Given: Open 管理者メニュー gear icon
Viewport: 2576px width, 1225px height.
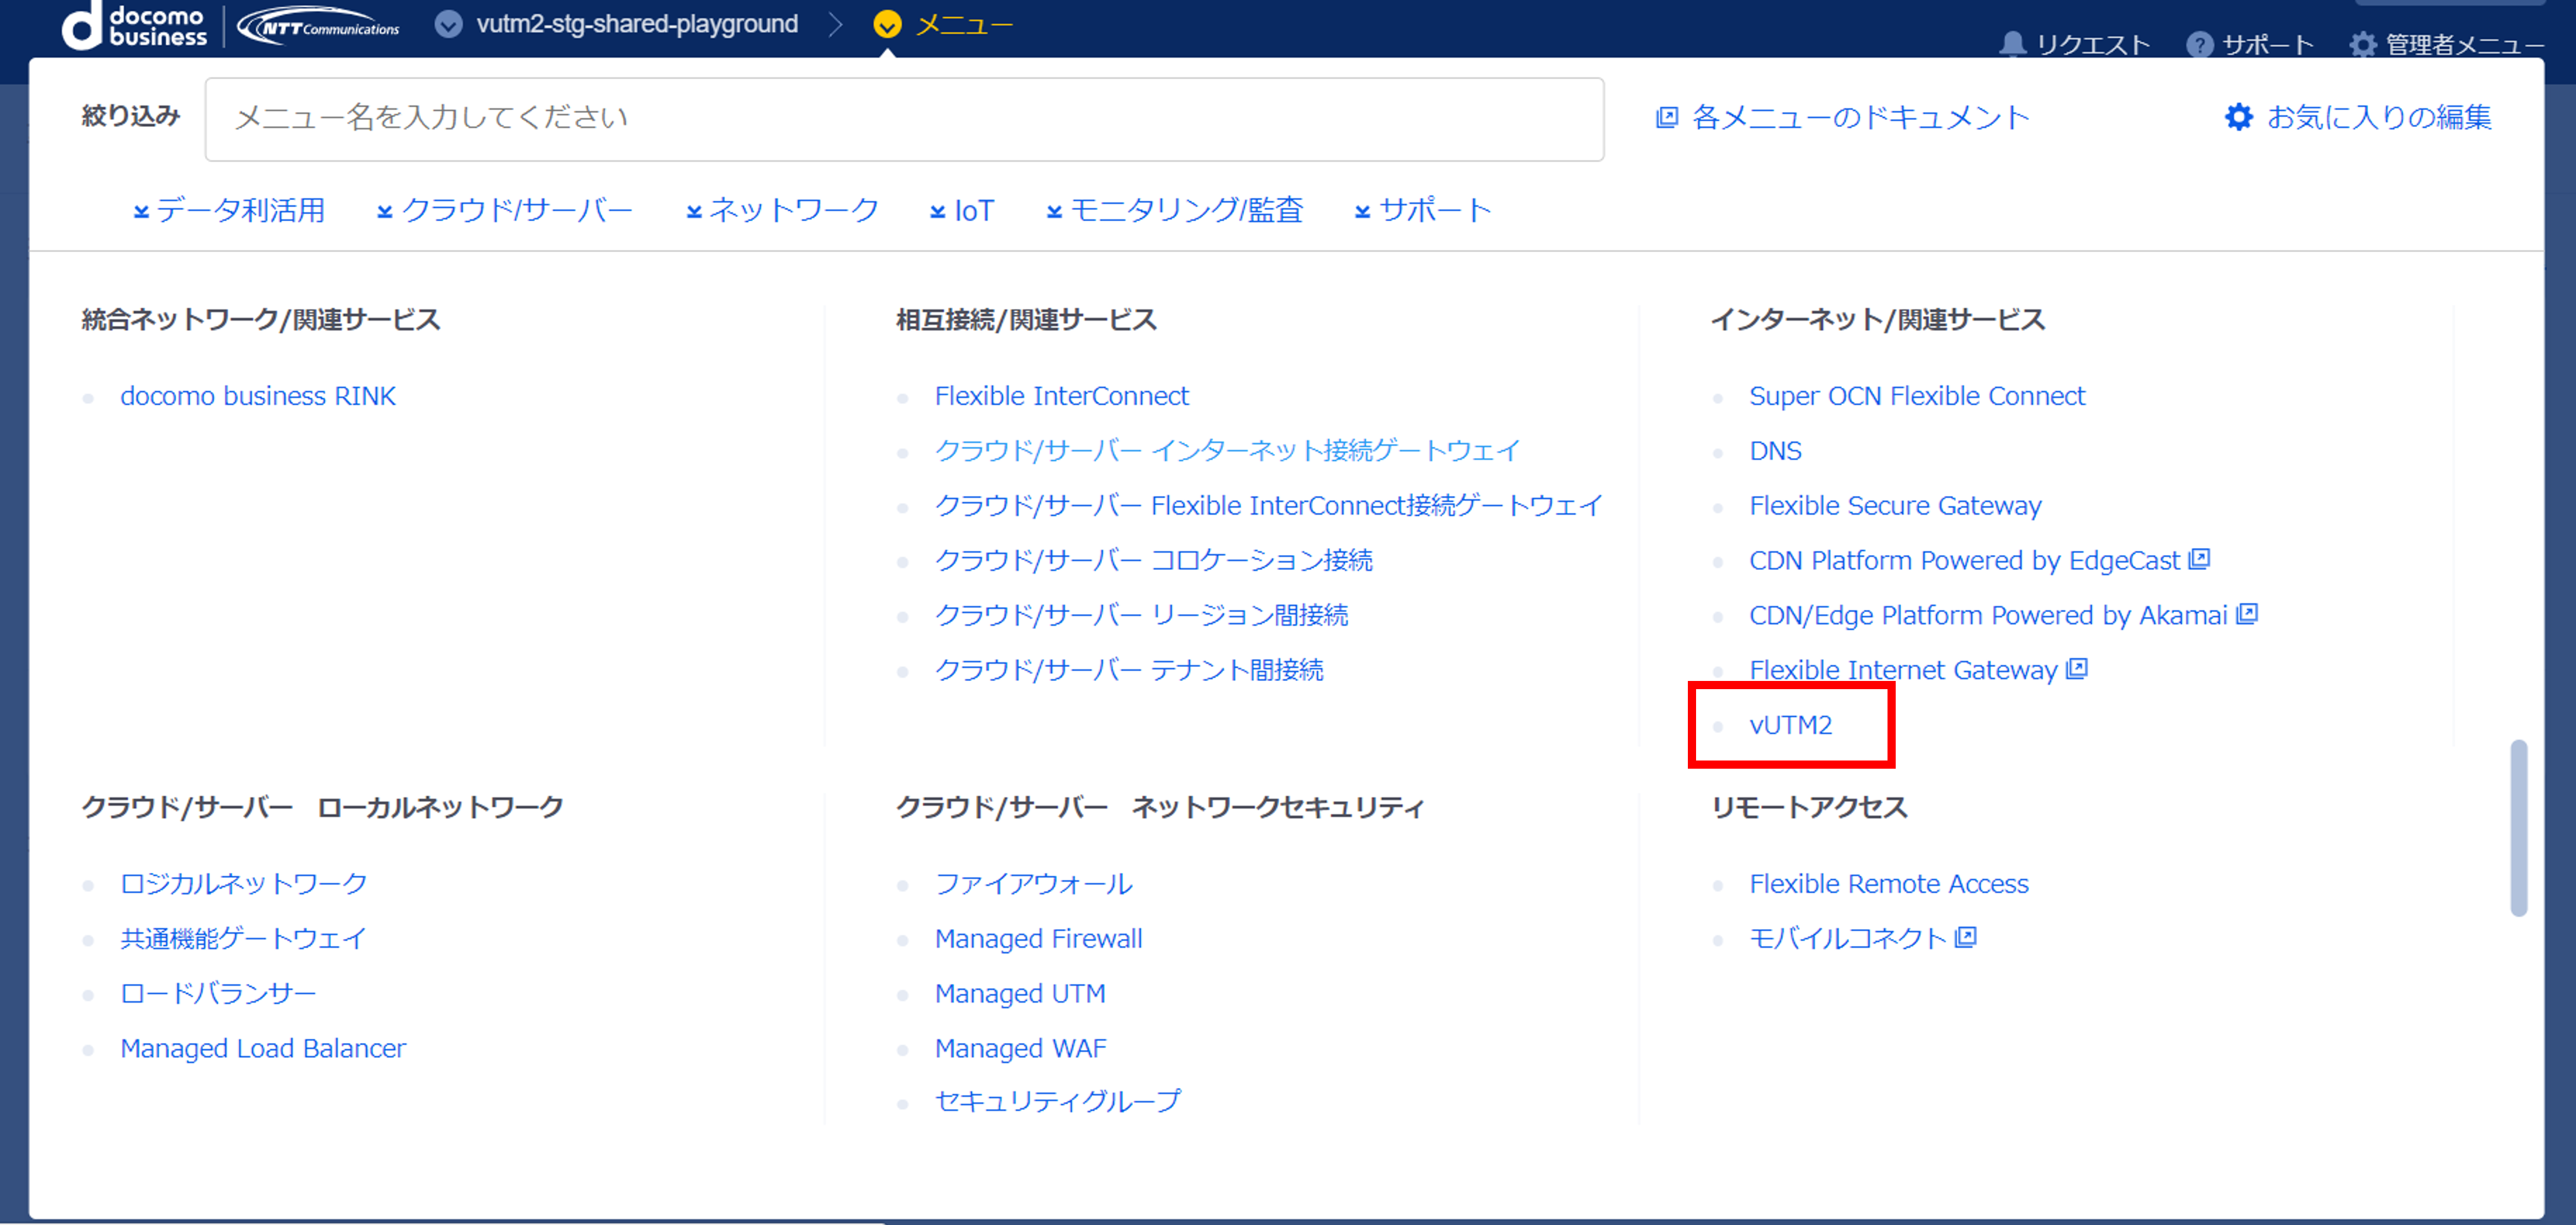Looking at the screenshot, I should pos(2363,44).
